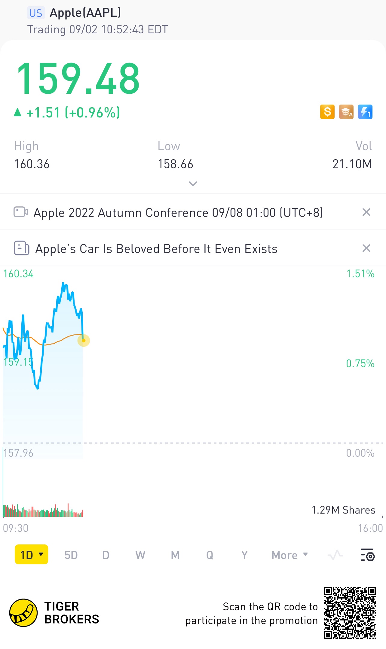Open Apple 2022 Autumn Conference event link

point(178,213)
